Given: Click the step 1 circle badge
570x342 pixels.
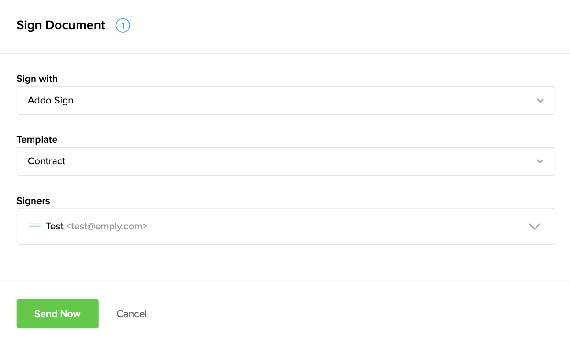Looking at the screenshot, I should click(123, 25).
